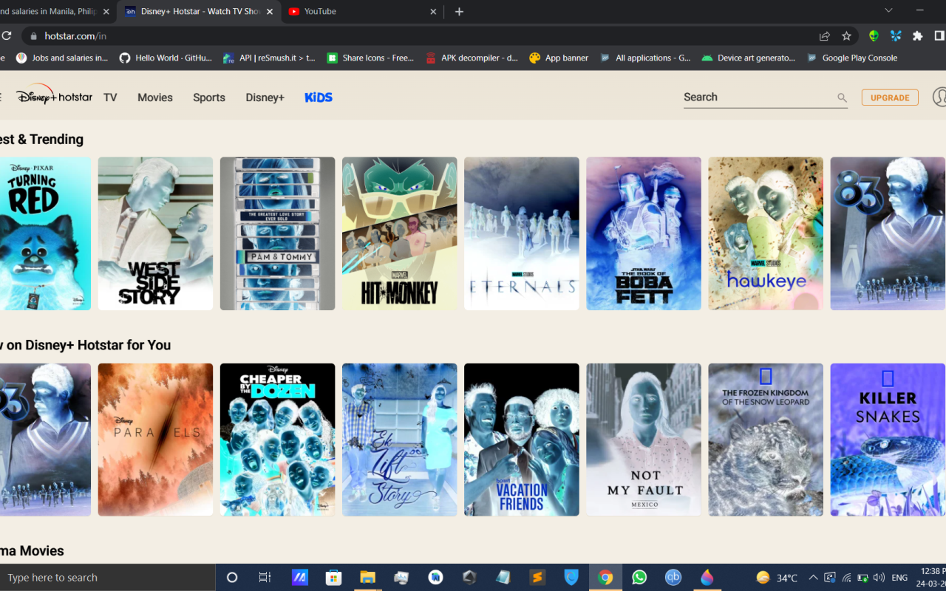Open the blue splash extension icon
This screenshot has width=946, height=591.
click(x=895, y=35)
